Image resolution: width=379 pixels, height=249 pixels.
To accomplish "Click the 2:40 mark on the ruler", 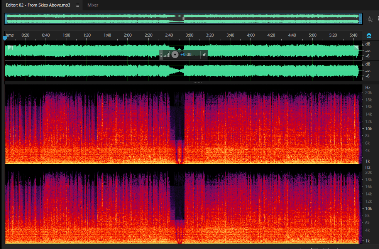I will tap(169, 35).
